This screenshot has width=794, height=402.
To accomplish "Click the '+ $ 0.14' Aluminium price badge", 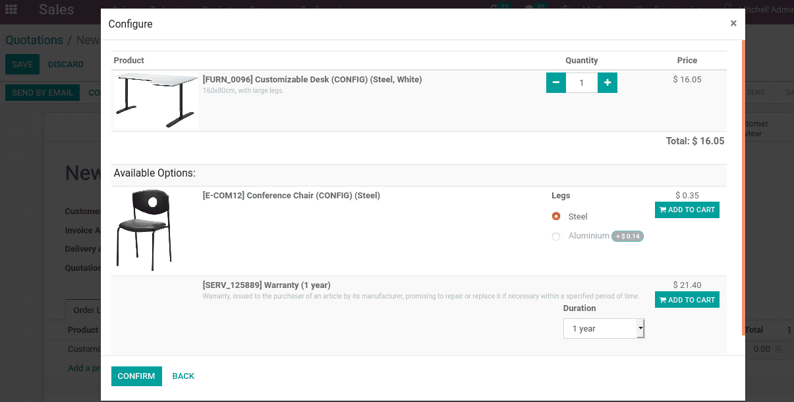I will 627,236.
